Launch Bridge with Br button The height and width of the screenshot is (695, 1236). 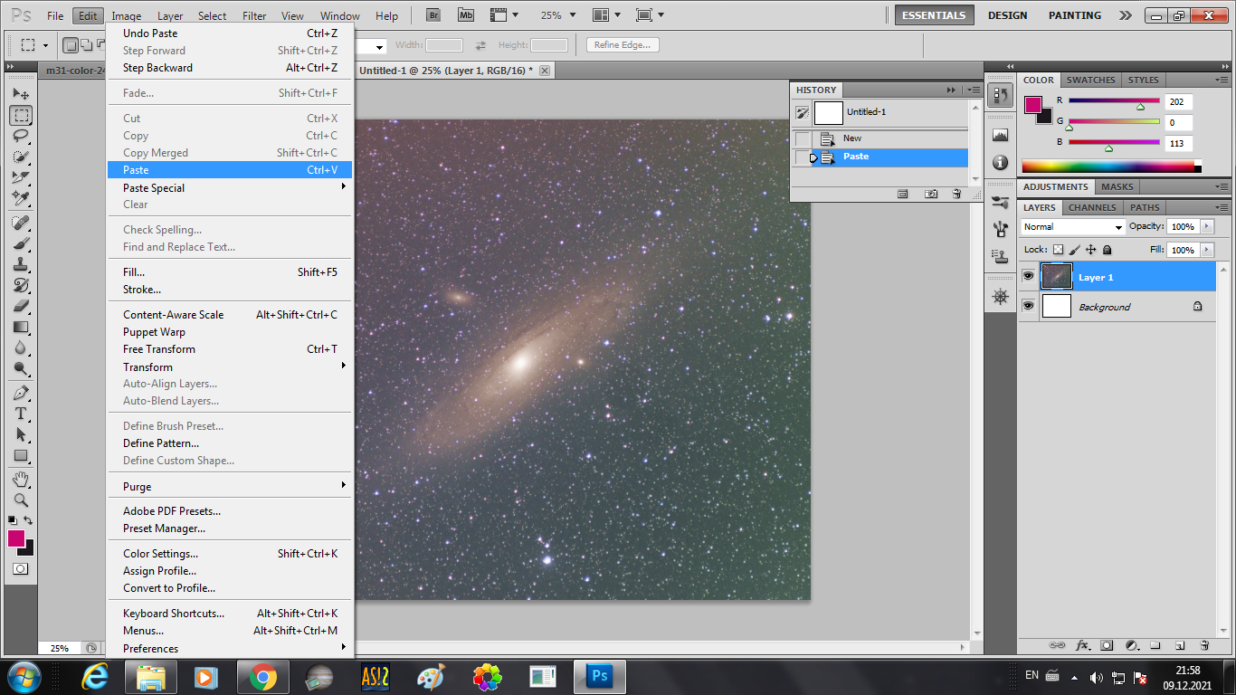coord(433,15)
